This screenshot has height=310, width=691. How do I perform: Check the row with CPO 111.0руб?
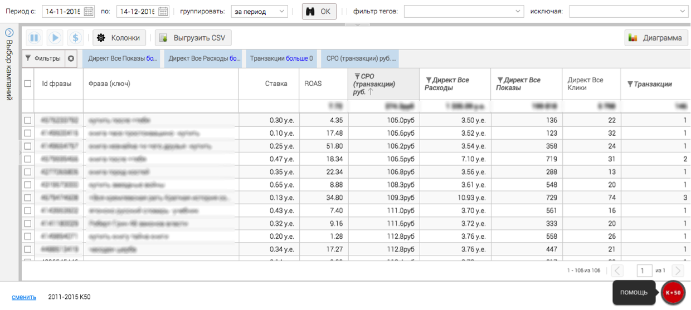click(x=28, y=210)
